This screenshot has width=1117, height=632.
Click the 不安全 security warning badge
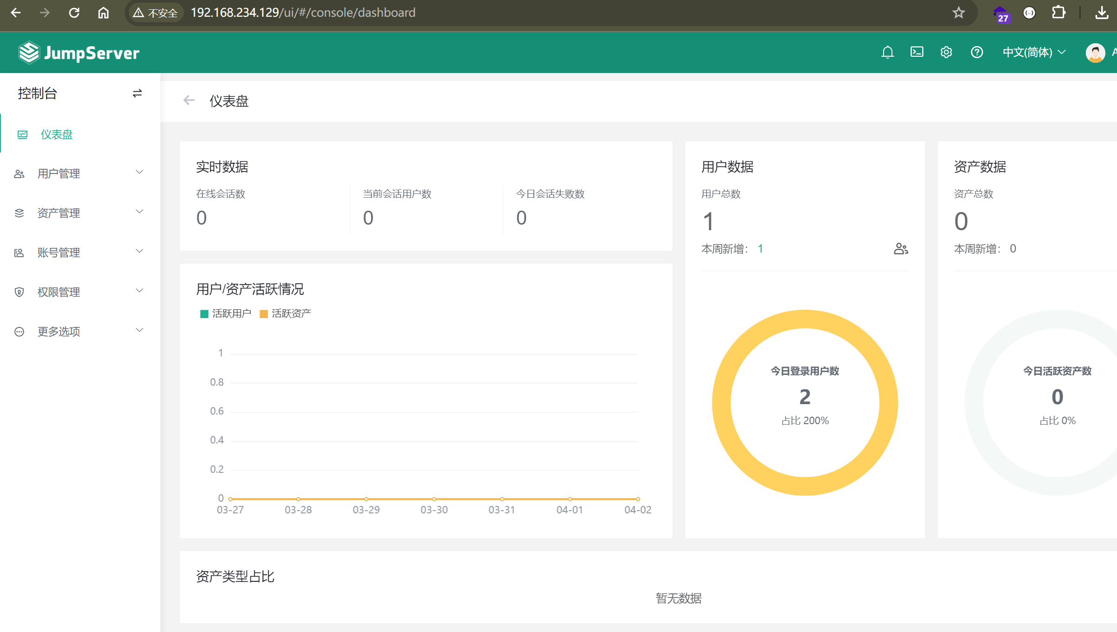[x=155, y=13]
